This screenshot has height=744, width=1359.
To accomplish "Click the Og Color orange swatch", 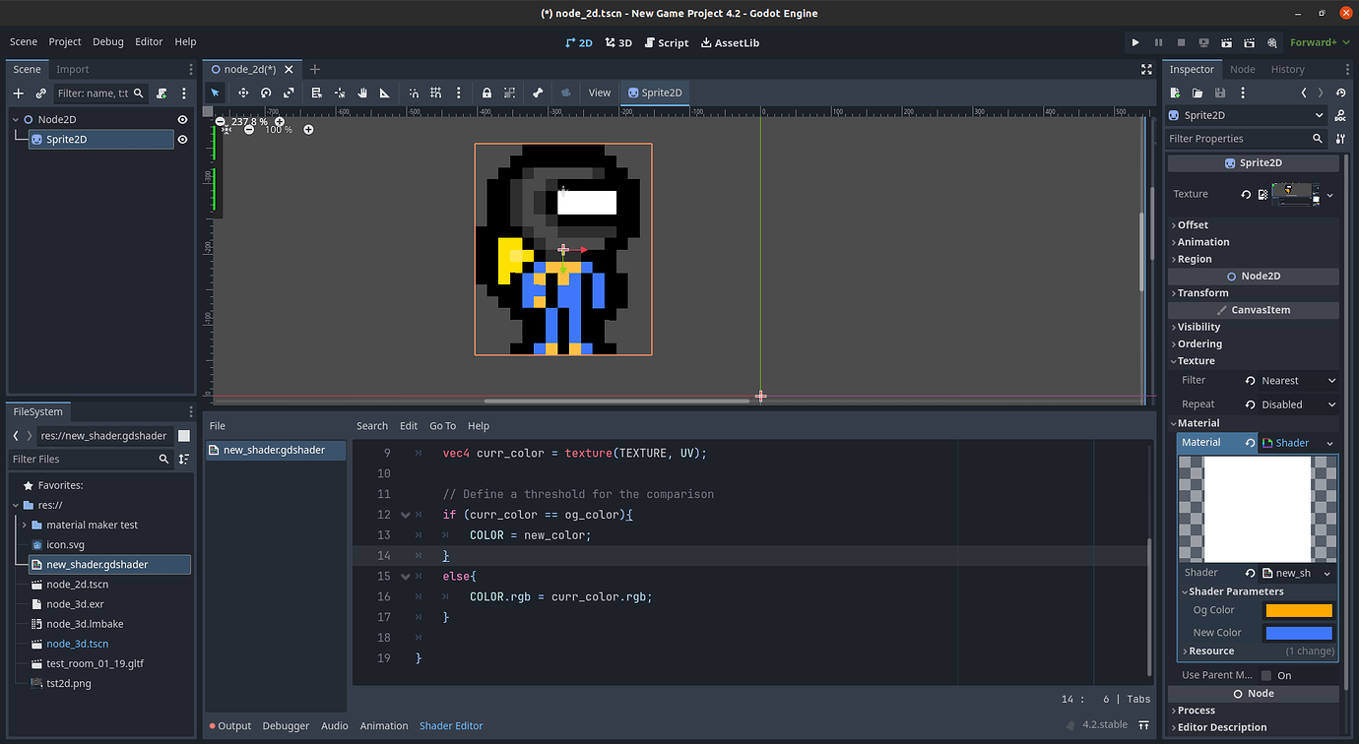I will pos(1300,609).
